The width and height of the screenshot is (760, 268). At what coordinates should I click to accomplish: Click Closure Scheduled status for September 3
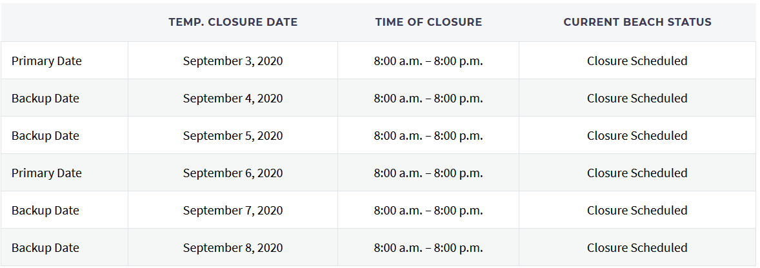point(637,61)
